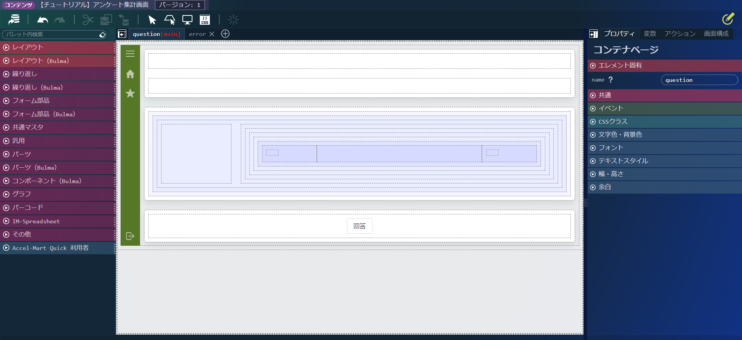Expand the レイアウト (Bulma) palette category
The height and width of the screenshot is (340, 742).
58,61
